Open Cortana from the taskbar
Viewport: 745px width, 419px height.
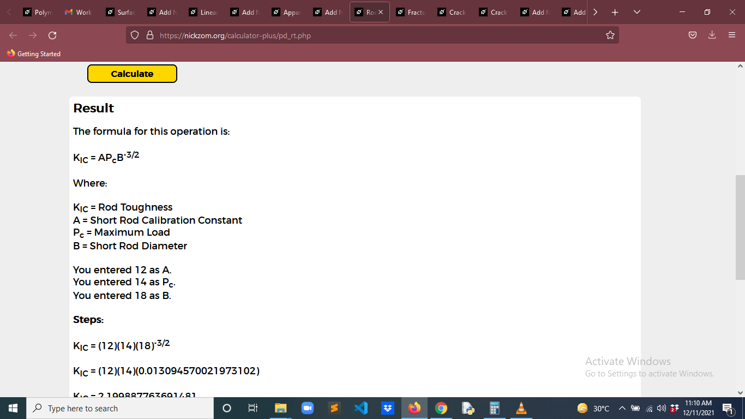coord(227,408)
